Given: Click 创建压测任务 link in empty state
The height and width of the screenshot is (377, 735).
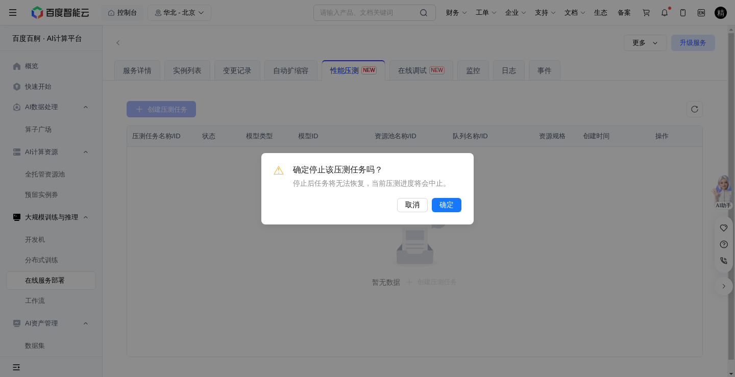Looking at the screenshot, I should pos(431,282).
